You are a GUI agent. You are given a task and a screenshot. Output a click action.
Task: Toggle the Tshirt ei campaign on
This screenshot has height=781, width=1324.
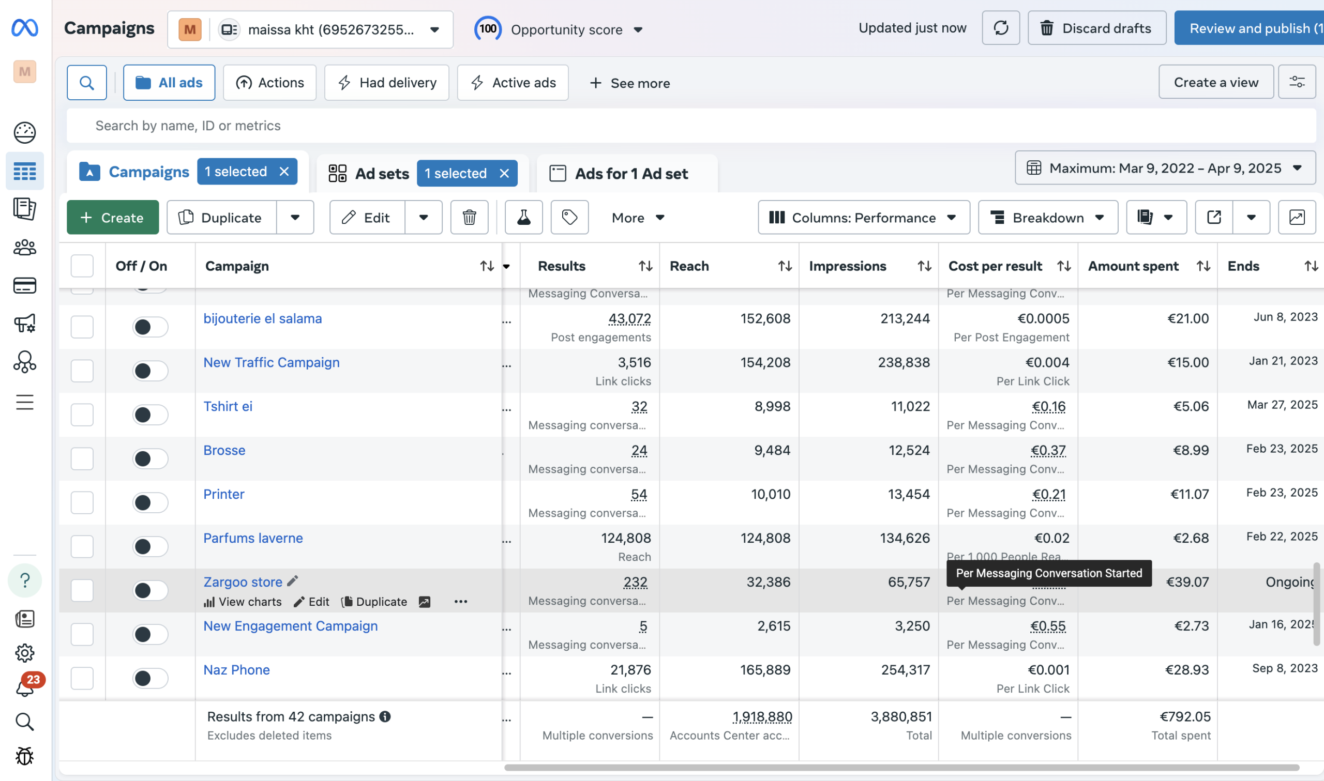click(150, 415)
